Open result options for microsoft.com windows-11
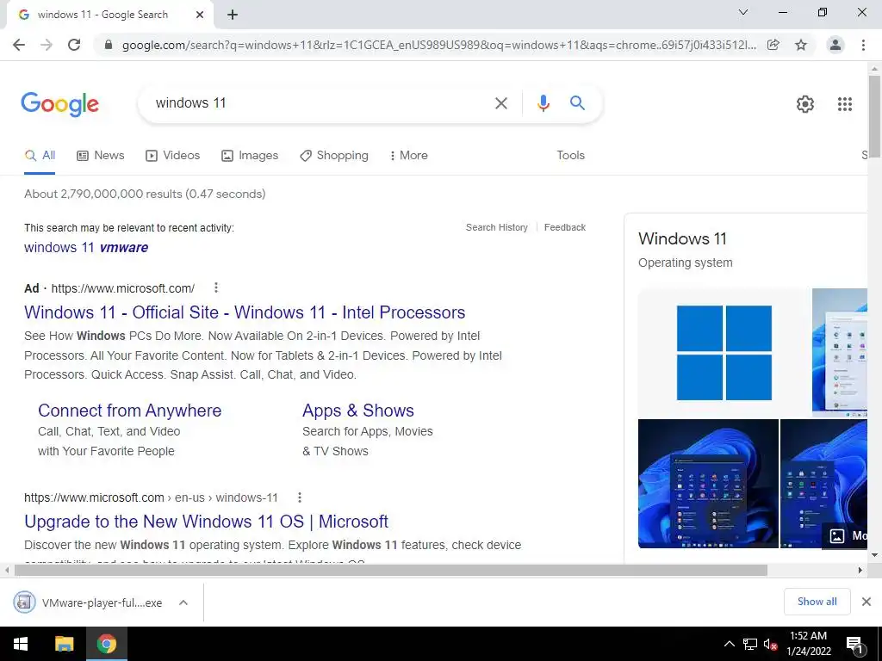This screenshot has width=882, height=661. [x=300, y=497]
